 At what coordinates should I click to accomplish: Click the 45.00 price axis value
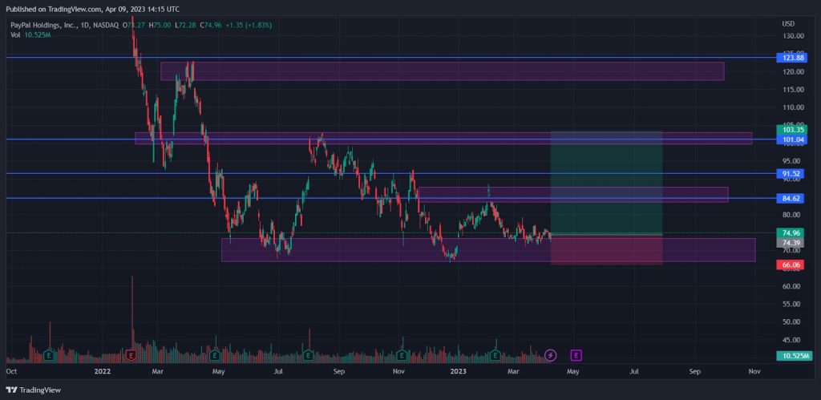click(793, 340)
